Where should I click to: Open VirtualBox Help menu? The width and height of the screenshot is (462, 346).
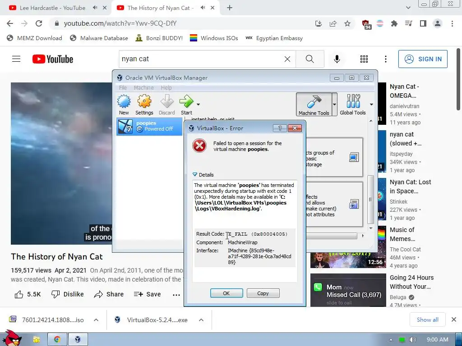(x=166, y=88)
